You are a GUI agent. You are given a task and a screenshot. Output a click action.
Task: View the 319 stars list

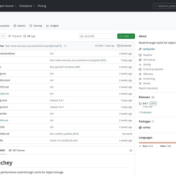pos(148,74)
